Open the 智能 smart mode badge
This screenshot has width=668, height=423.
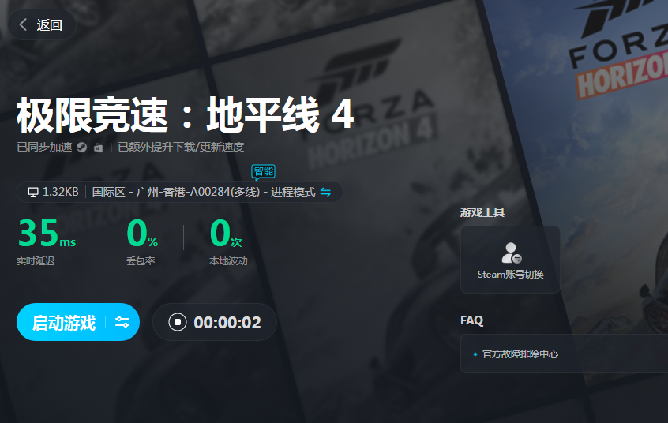pyautogui.click(x=263, y=172)
